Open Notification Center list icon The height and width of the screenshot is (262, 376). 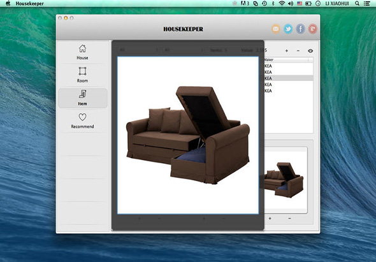(367, 3)
